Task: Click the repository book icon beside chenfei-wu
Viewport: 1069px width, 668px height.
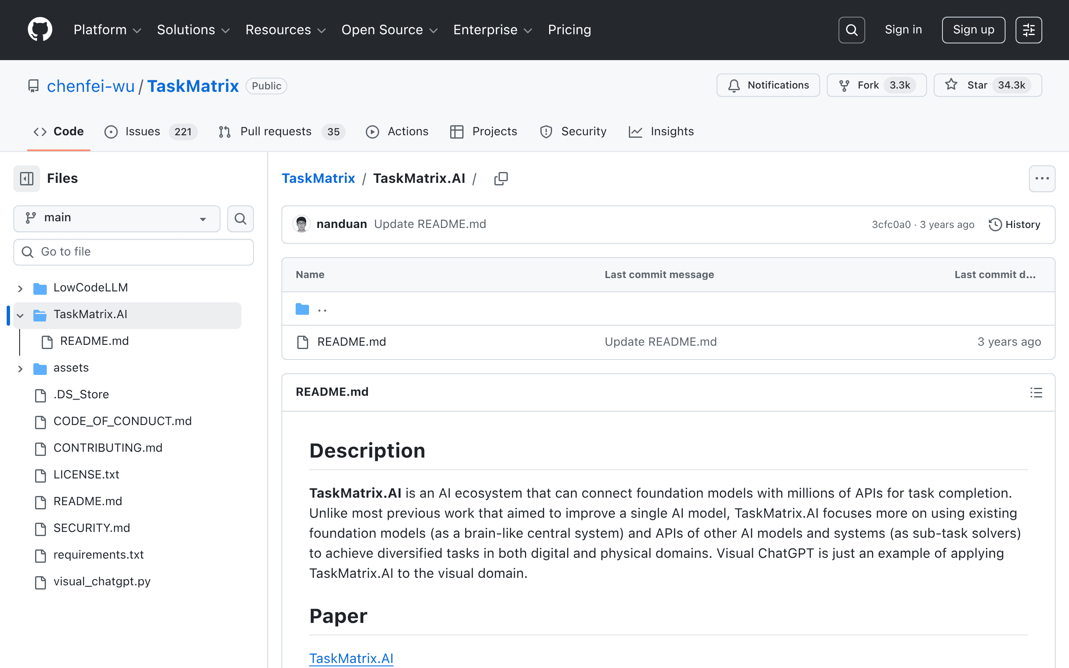Action: point(33,86)
